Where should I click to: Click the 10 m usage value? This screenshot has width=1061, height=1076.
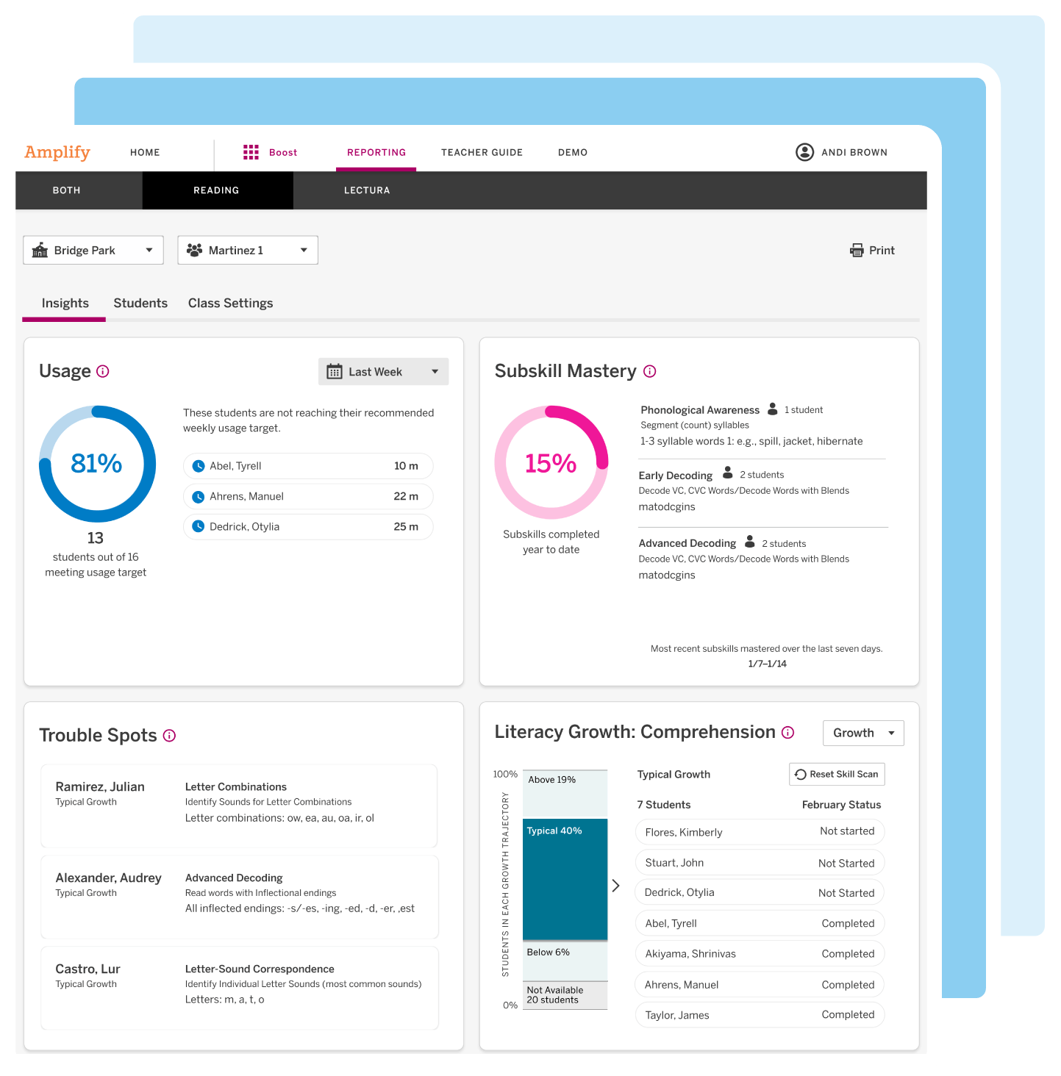pyautogui.click(x=406, y=466)
